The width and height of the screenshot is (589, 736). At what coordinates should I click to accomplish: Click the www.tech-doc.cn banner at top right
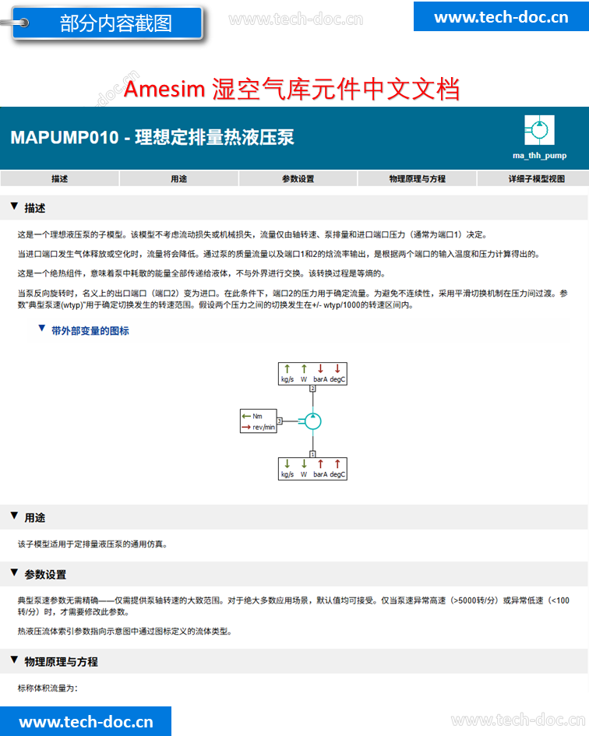(501, 16)
